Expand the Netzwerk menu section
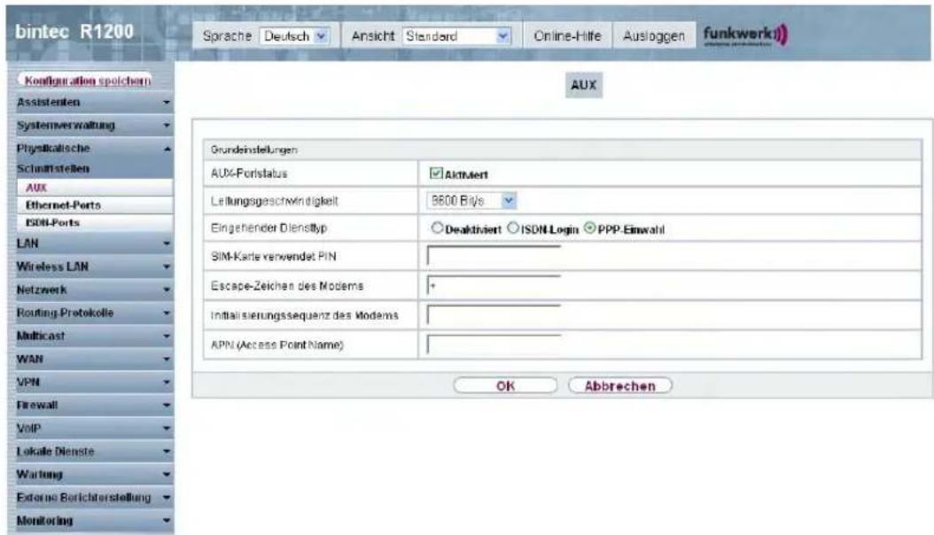 (94, 290)
